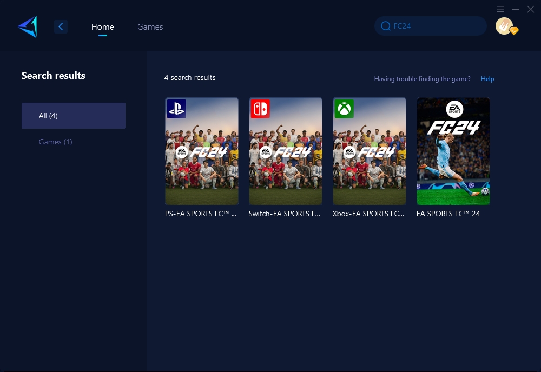Go back with the arrow button
541x372 pixels.
[61, 26]
